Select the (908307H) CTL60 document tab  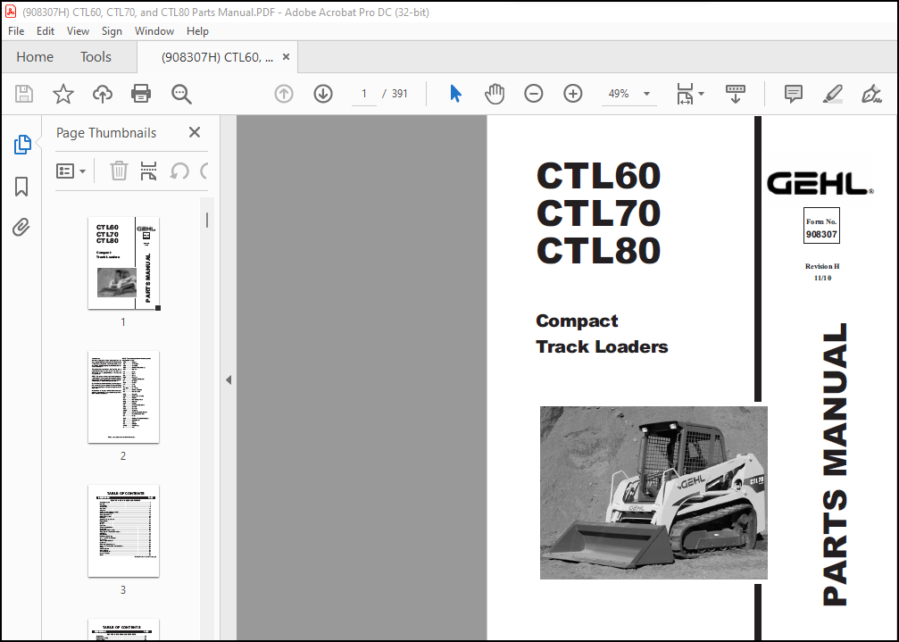click(x=217, y=57)
